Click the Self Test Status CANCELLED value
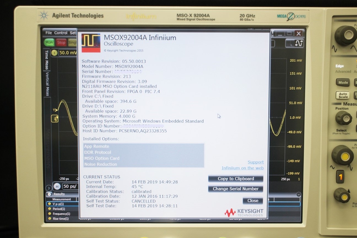Screen dimensions: 357x238 (144, 201)
